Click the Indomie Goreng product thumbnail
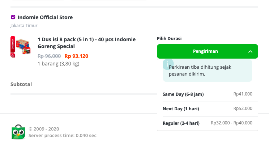The image size is (269, 149). point(21,47)
